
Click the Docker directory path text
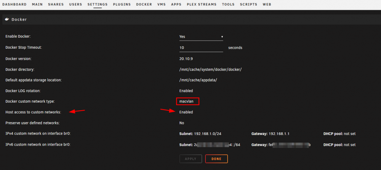pos(210,70)
